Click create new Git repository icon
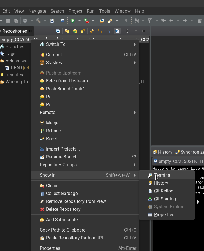 tap(83, 31)
